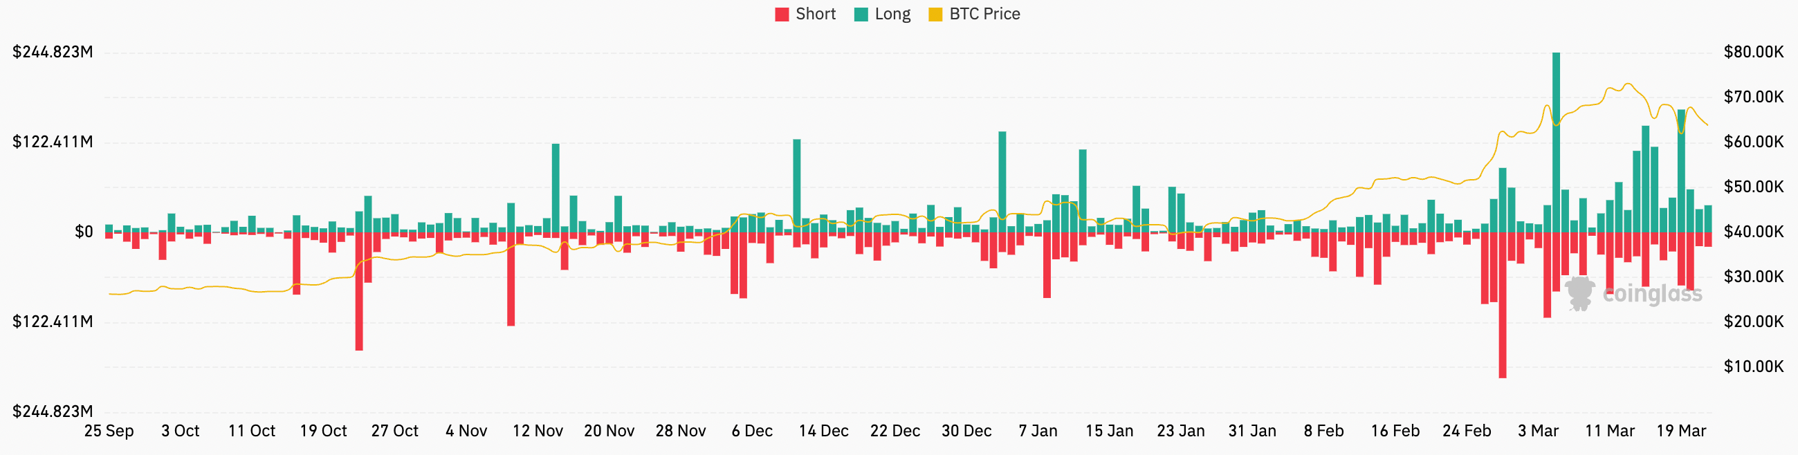The image size is (1798, 455).
Task: Click the coinglass watermark text
Action: click(1652, 295)
